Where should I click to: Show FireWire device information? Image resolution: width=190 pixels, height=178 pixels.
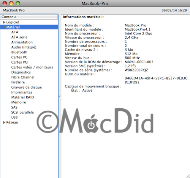(18, 82)
